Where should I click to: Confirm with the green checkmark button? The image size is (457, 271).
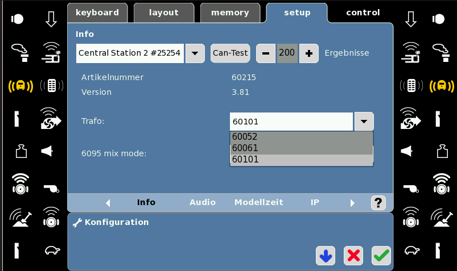coord(381,256)
